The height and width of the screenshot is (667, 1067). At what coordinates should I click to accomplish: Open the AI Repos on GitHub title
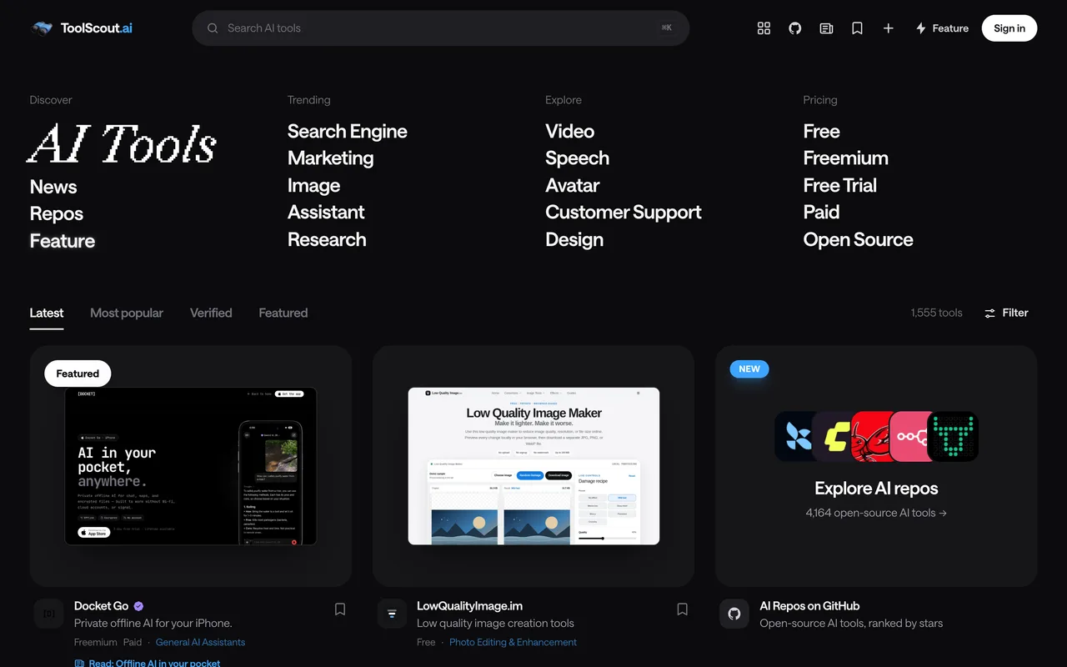point(809,606)
